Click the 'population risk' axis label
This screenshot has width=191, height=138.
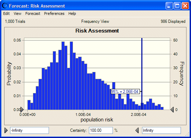tap(97, 120)
